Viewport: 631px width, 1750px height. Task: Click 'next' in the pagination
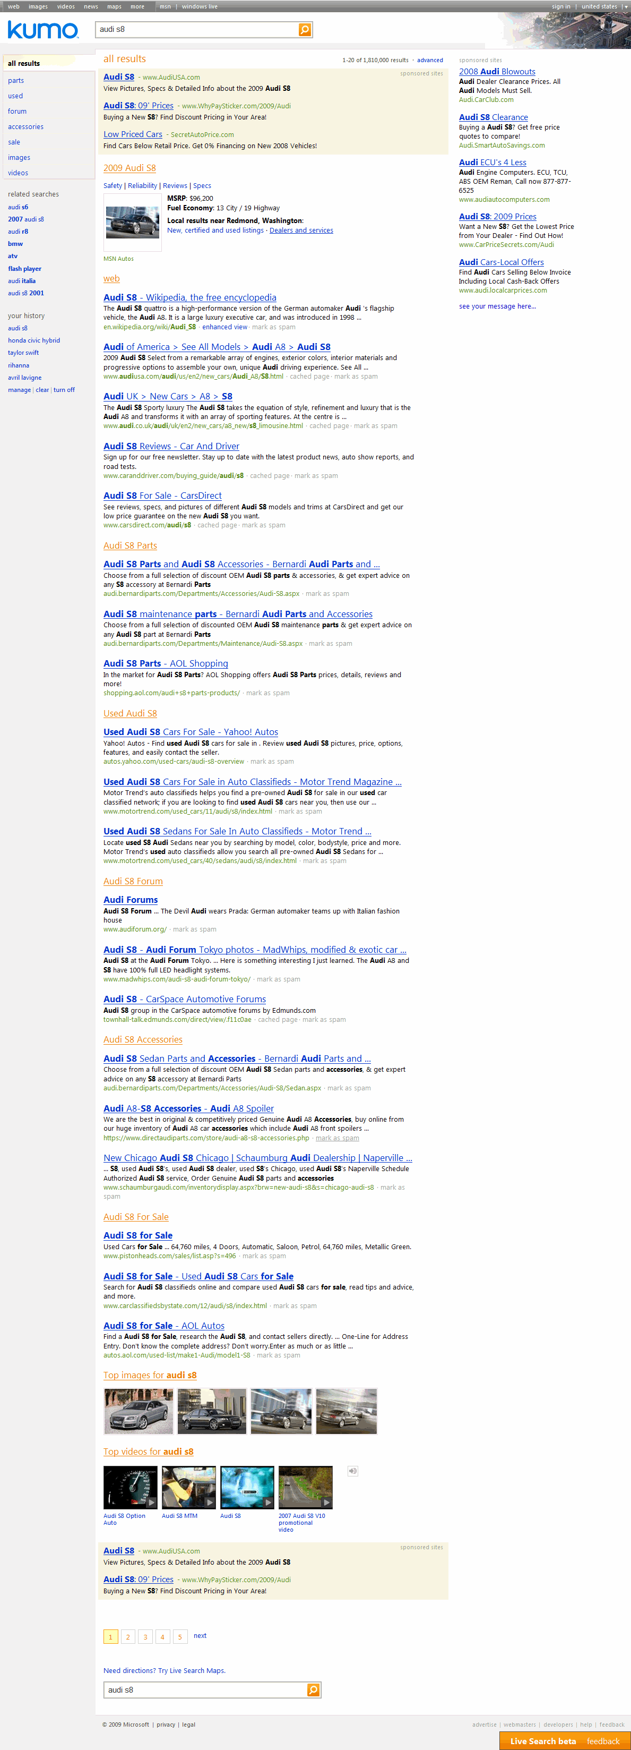(200, 1636)
